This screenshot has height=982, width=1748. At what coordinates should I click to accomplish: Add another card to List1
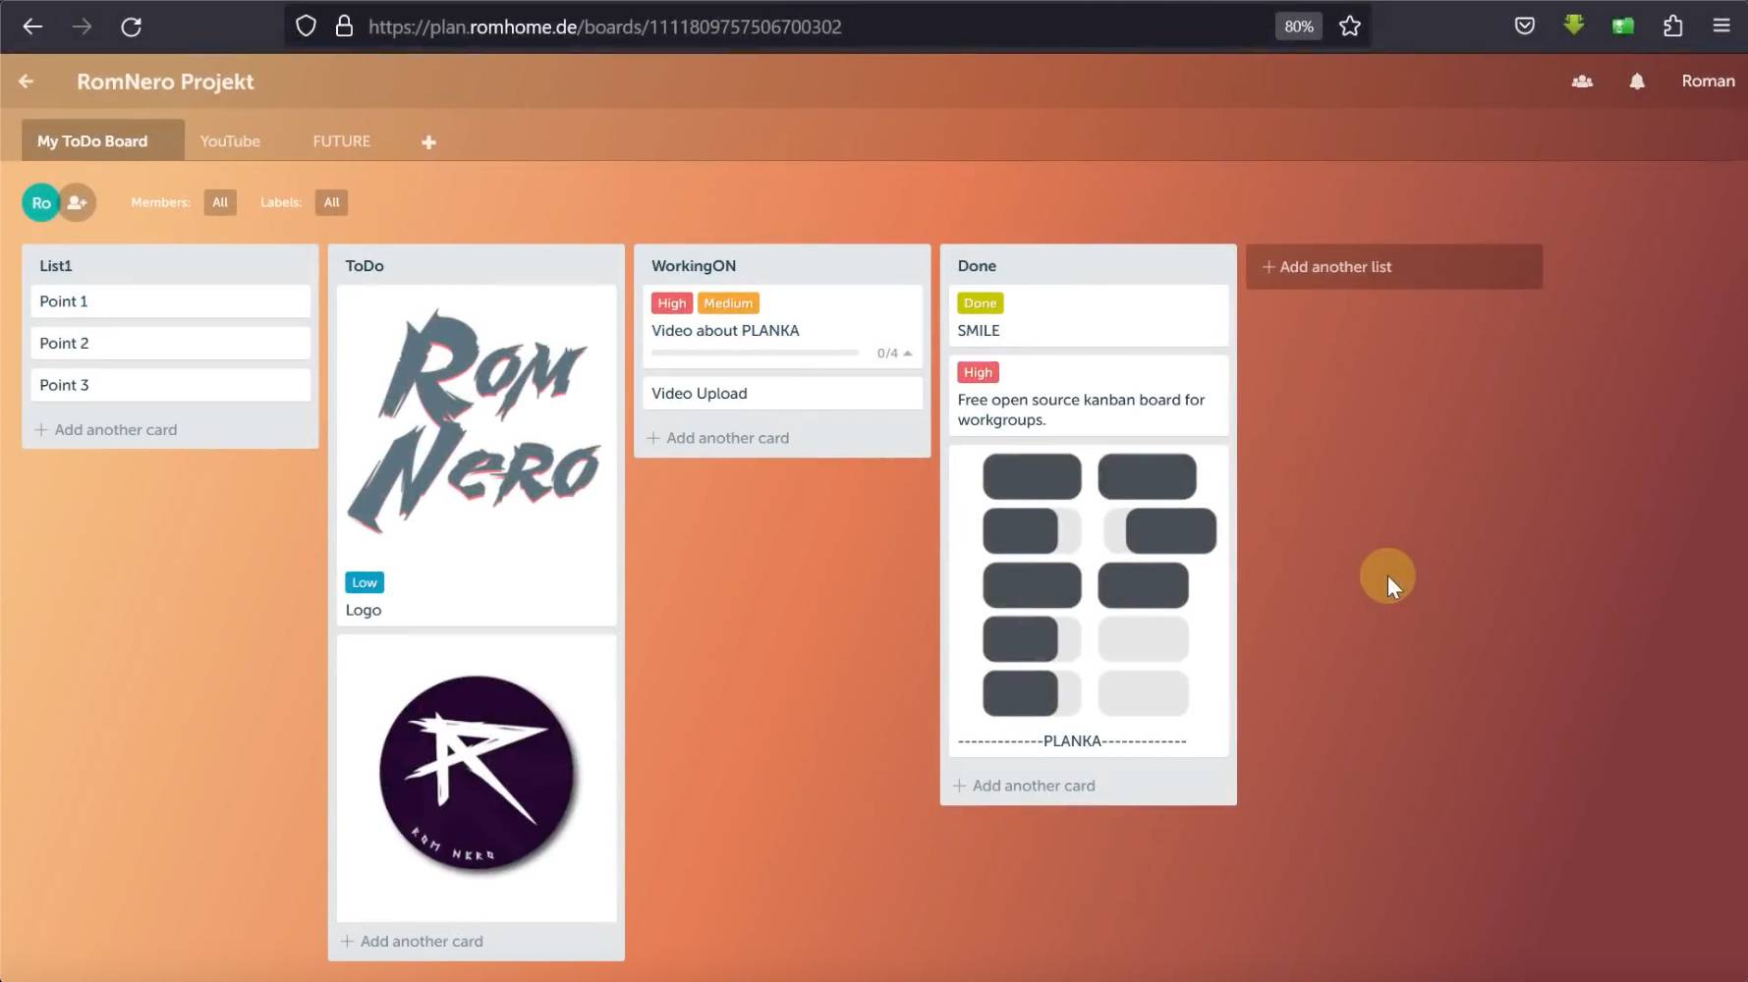[106, 429]
